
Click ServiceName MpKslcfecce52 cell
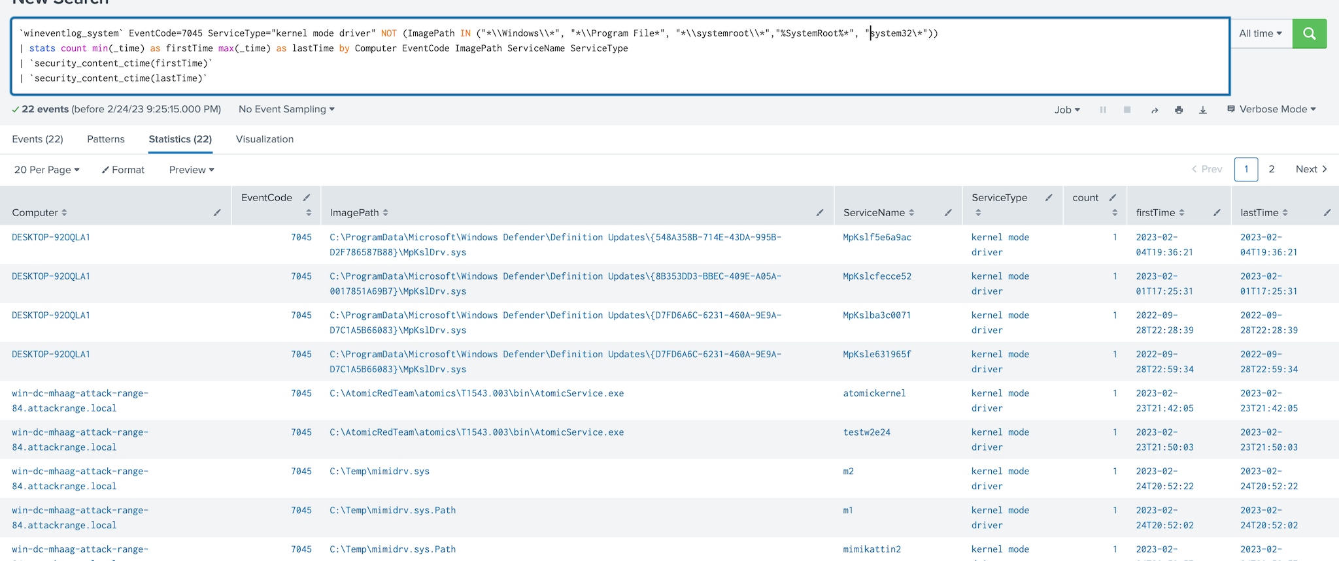pyautogui.click(x=877, y=276)
